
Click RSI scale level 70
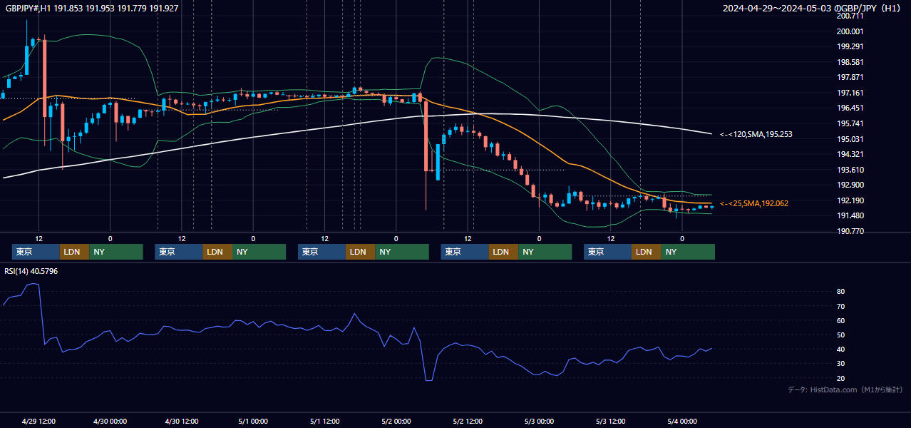(x=841, y=306)
